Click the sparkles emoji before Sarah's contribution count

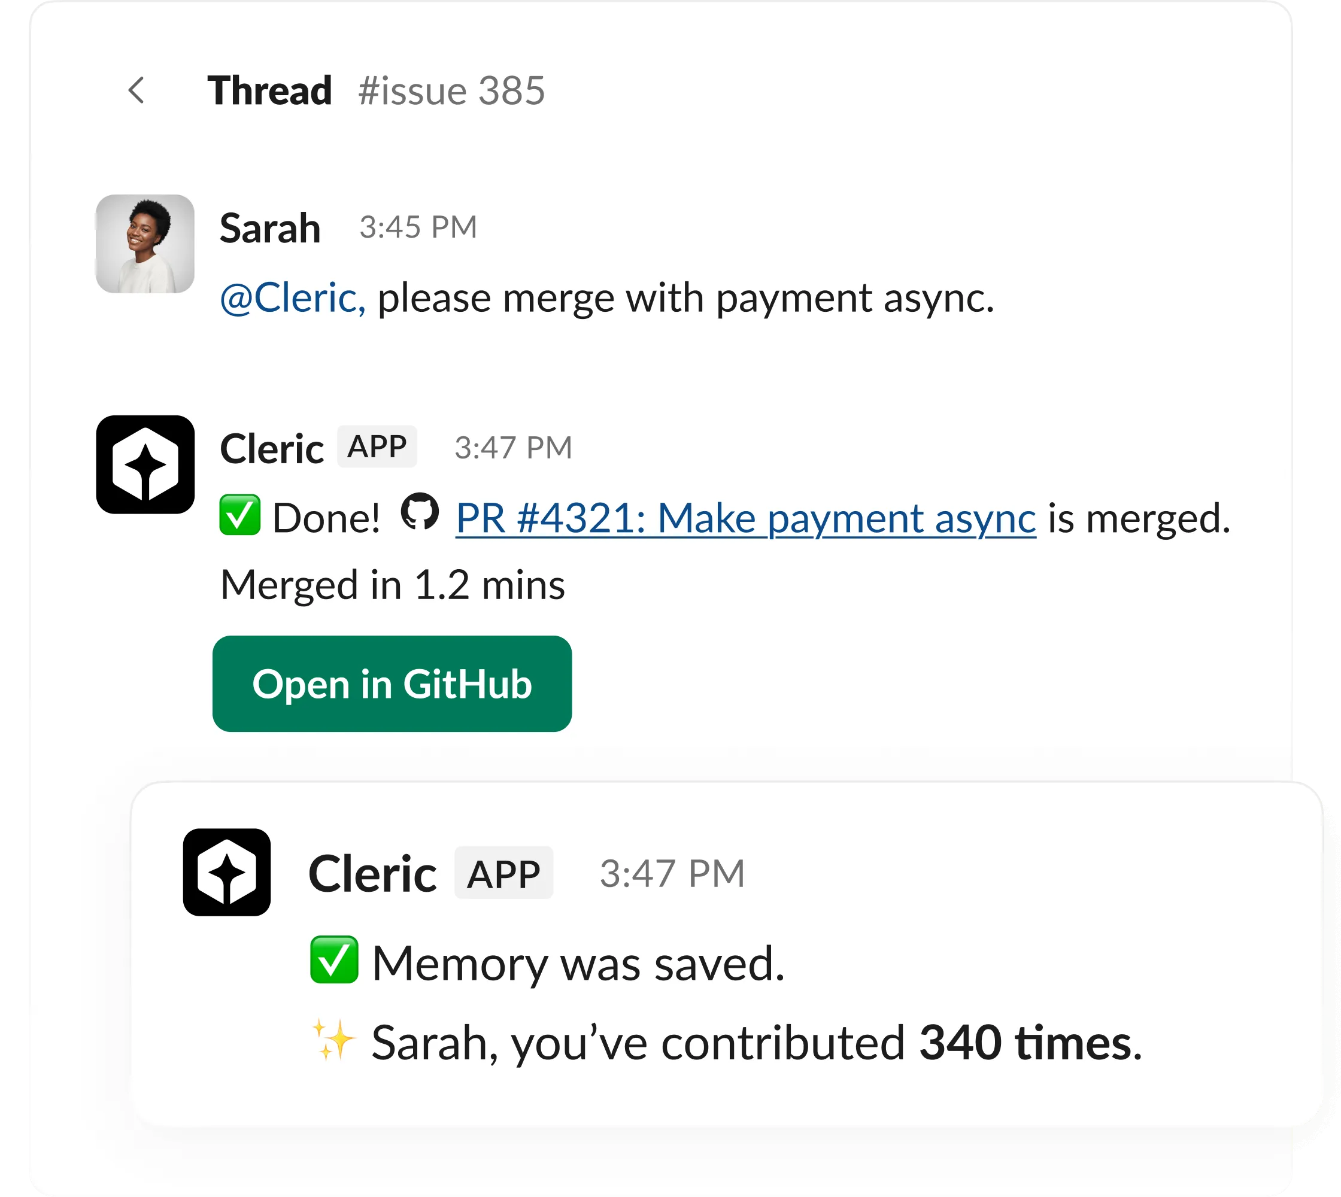coord(333,1040)
